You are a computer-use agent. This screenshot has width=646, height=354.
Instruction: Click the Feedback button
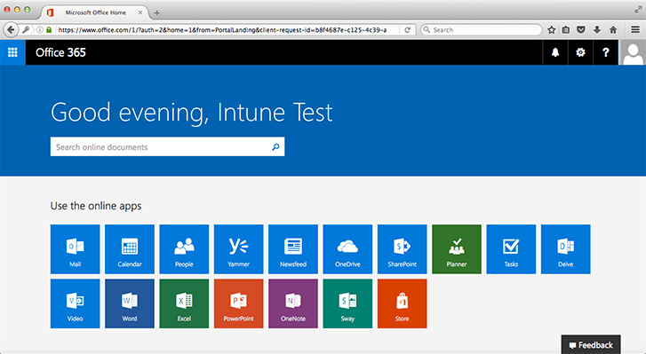(x=591, y=344)
